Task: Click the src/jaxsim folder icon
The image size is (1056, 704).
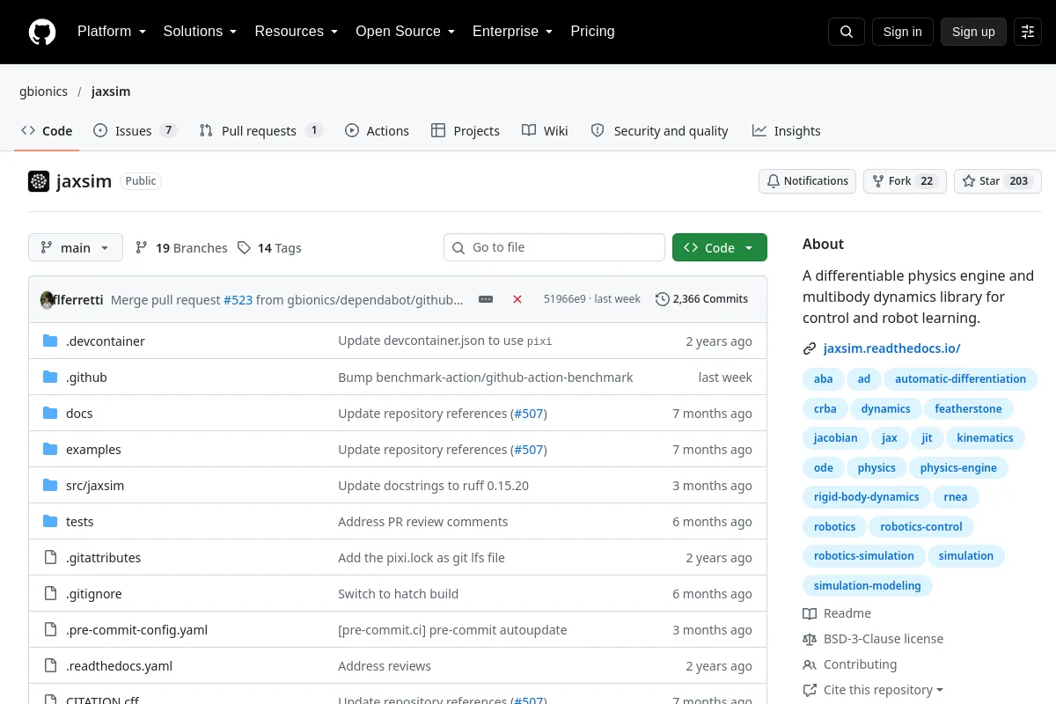Action: (x=50, y=485)
